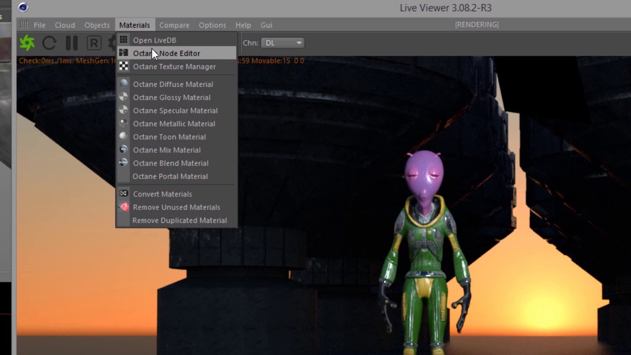Screen dimensions: 631x355
Task: Create an Octane Glossy Material
Action: click(x=176, y=98)
